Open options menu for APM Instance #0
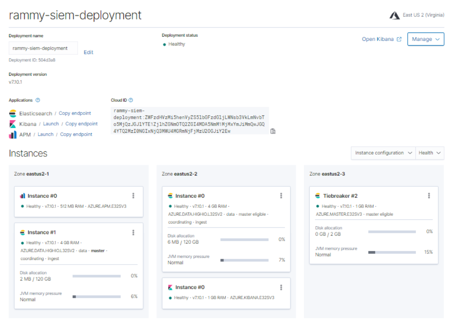The image size is (453, 328). click(133, 196)
